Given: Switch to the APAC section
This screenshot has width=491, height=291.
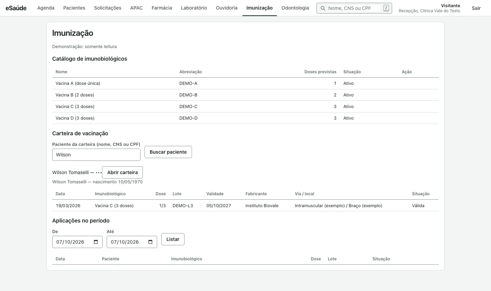Looking at the screenshot, I should (x=136, y=8).
